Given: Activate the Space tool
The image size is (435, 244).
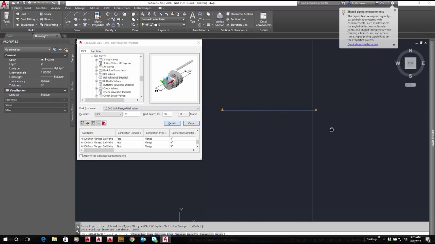Looking at the screenshot, I should click(x=46, y=14).
